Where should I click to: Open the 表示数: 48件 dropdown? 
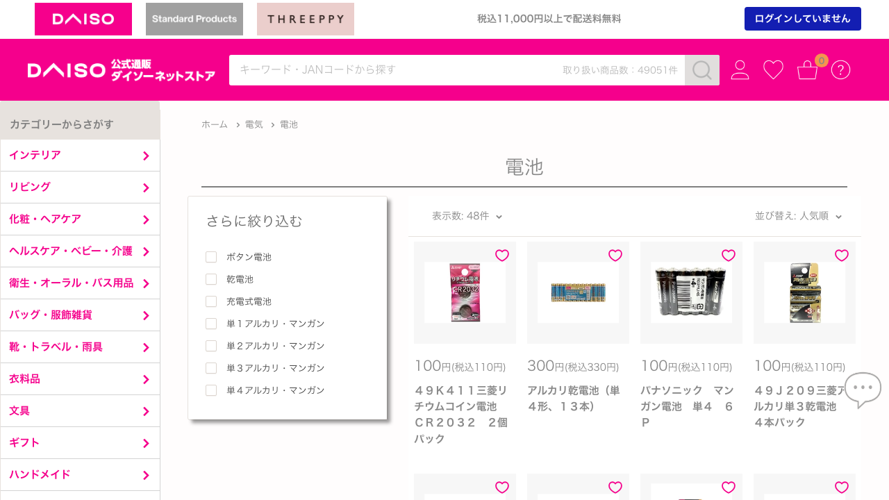[x=467, y=216]
